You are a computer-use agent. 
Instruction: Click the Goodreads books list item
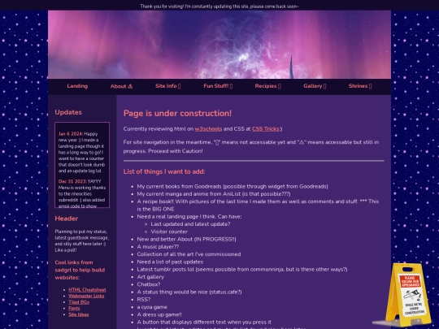pyautogui.click(x=233, y=186)
